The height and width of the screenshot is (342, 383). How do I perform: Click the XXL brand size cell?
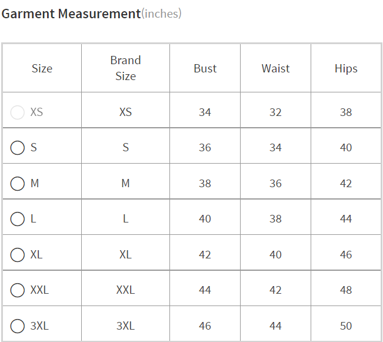click(x=125, y=290)
